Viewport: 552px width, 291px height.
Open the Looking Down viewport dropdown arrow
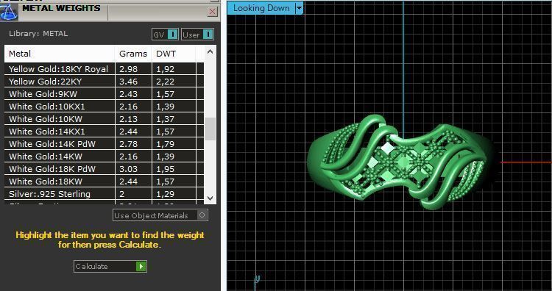click(x=299, y=8)
